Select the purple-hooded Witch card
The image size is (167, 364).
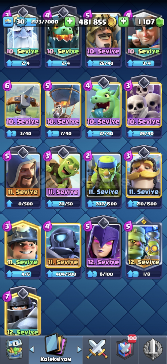(103, 245)
